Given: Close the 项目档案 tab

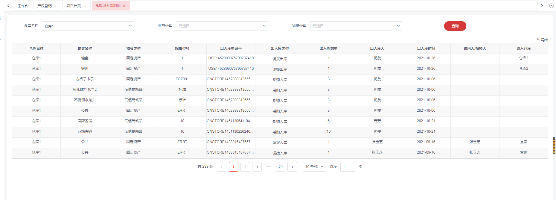Looking at the screenshot, I should click(x=85, y=6).
